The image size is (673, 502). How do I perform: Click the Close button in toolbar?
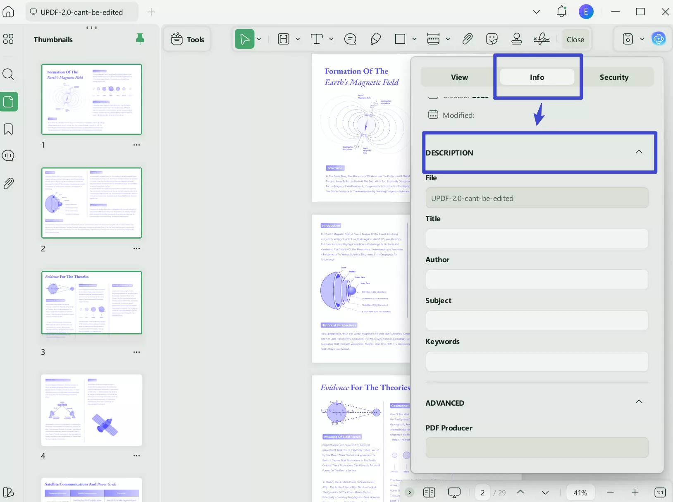(x=575, y=40)
